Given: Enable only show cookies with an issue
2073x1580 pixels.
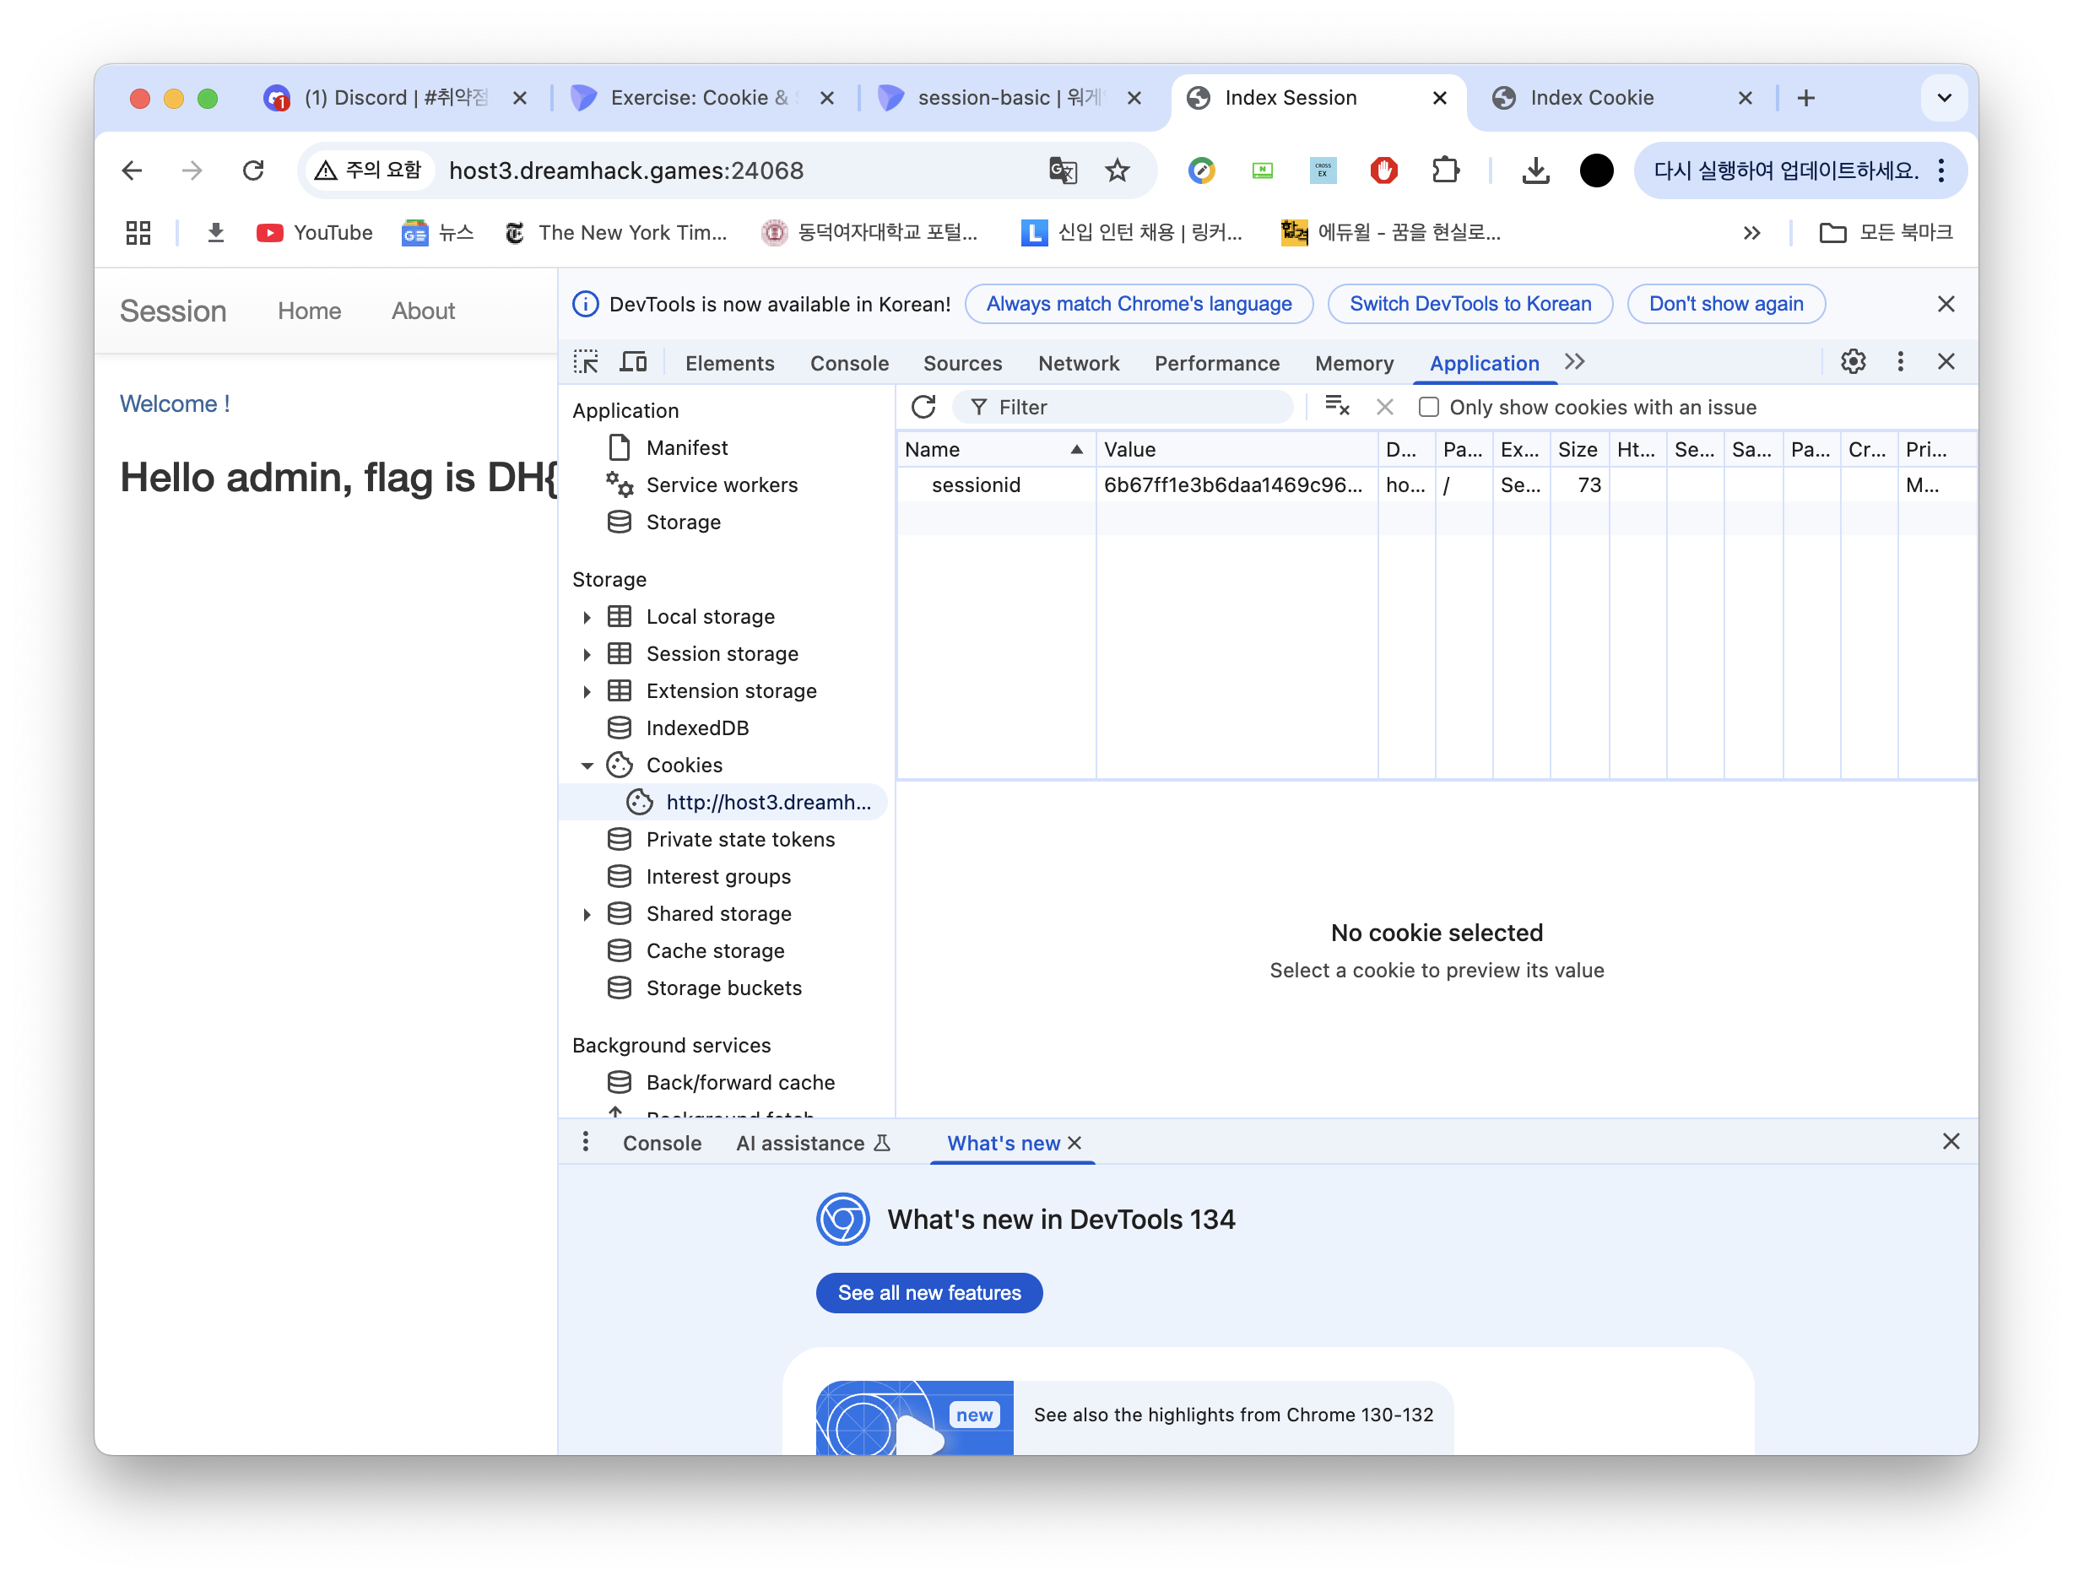Looking at the screenshot, I should coord(1429,407).
